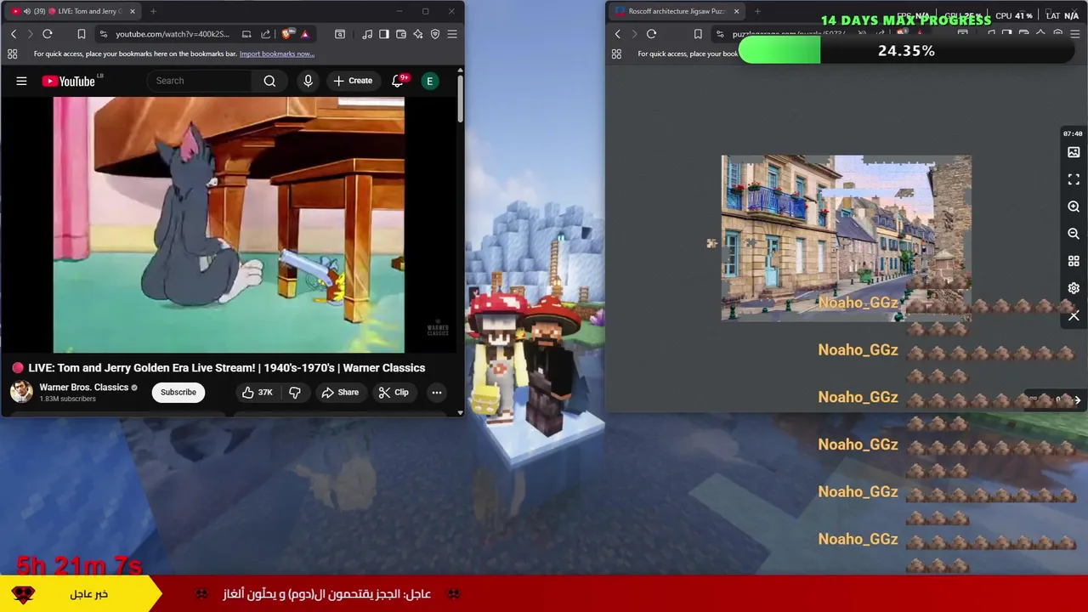1088x612 pixels.
Task: Open the search tabs icon in YouTube browser toolbar
Action: [340, 34]
